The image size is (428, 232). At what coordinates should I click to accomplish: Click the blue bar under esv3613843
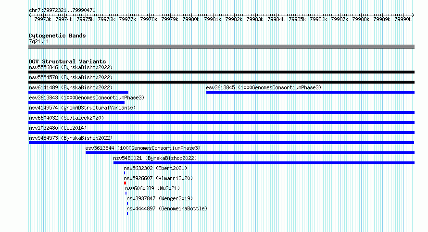coord(76,102)
